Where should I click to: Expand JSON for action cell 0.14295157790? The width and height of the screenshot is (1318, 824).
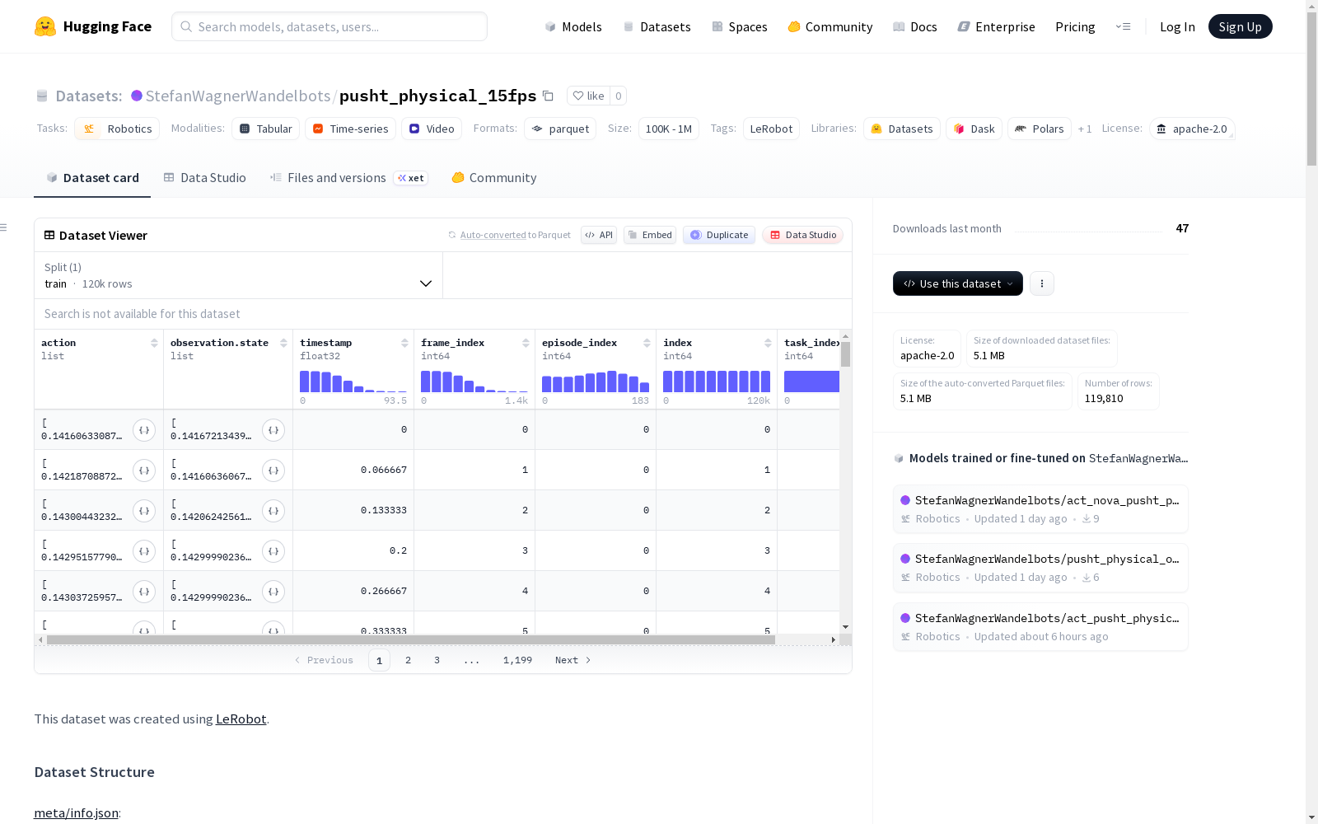144,551
